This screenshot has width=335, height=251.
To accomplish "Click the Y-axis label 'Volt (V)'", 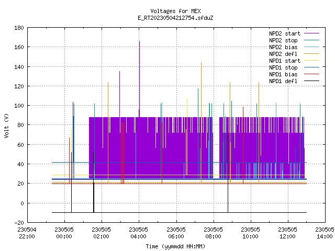I will 6,125.
